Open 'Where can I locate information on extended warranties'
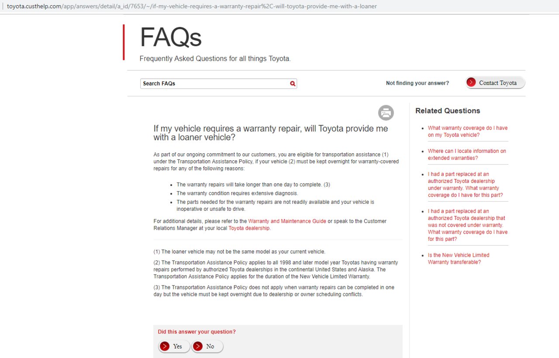559x358 pixels. [467, 155]
